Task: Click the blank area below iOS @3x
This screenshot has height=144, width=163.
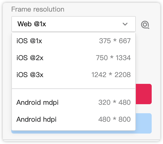Action: tap(74, 86)
